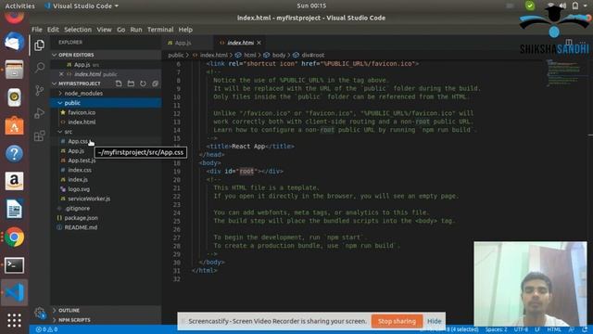Open the Edit menu
Screen dimensions: 593x334
point(53,30)
